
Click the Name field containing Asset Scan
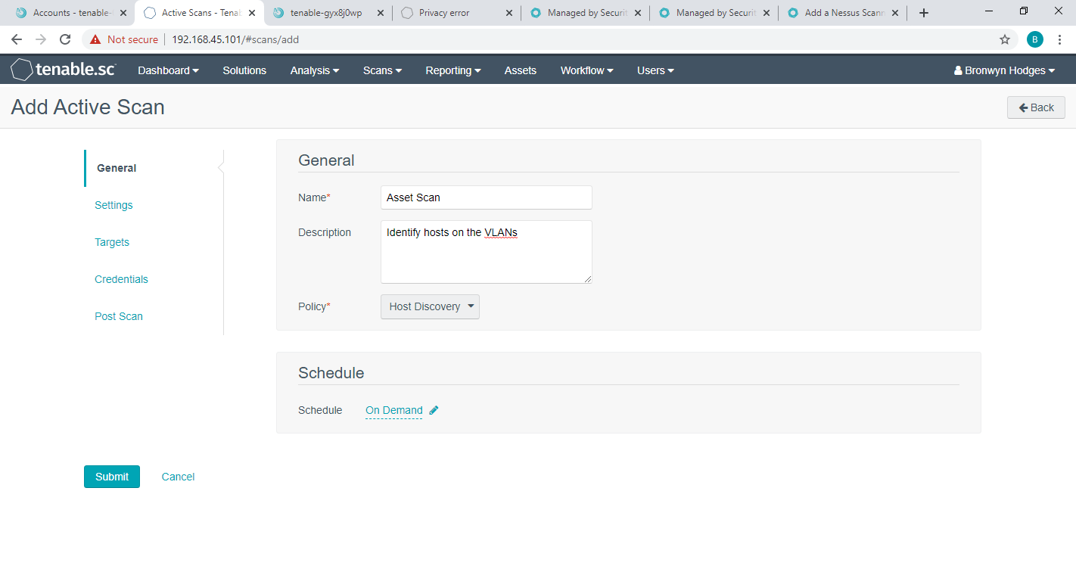tap(486, 197)
